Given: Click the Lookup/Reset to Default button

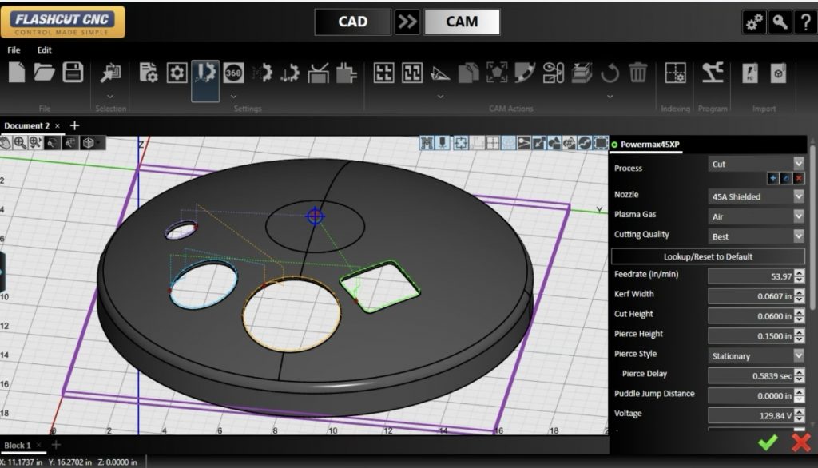Looking at the screenshot, I should tap(708, 256).
